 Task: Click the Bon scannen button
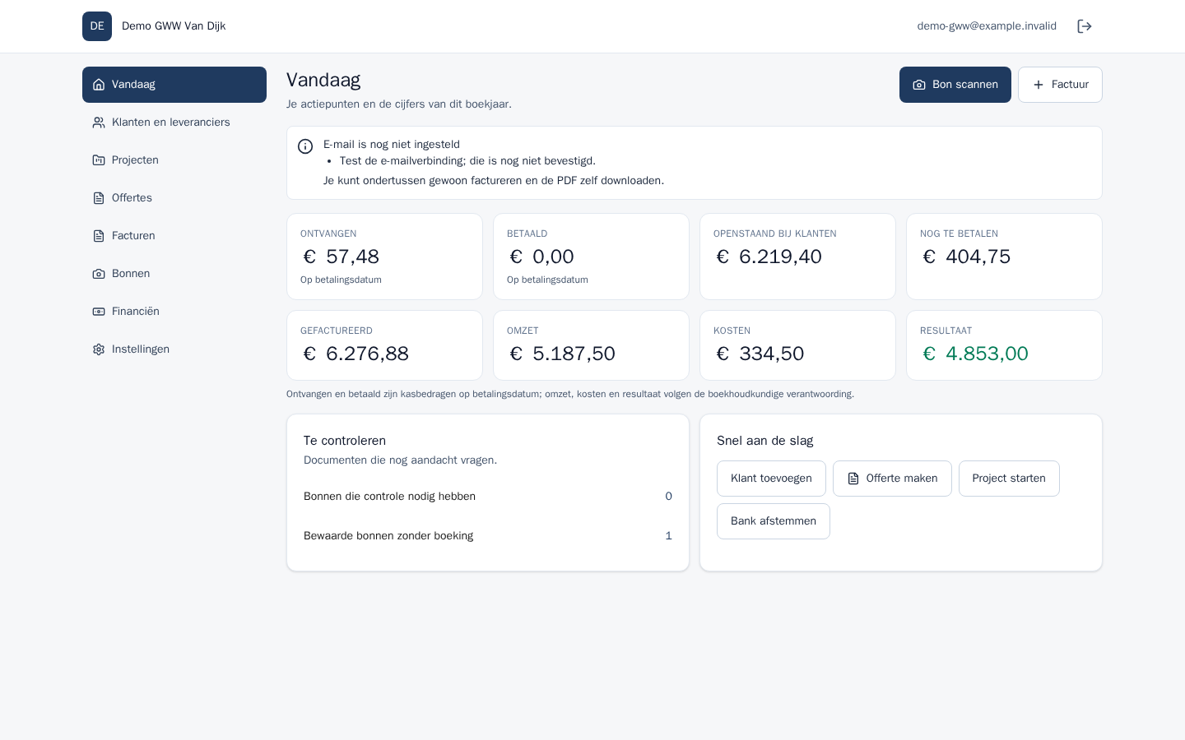[x=955, y=85]
